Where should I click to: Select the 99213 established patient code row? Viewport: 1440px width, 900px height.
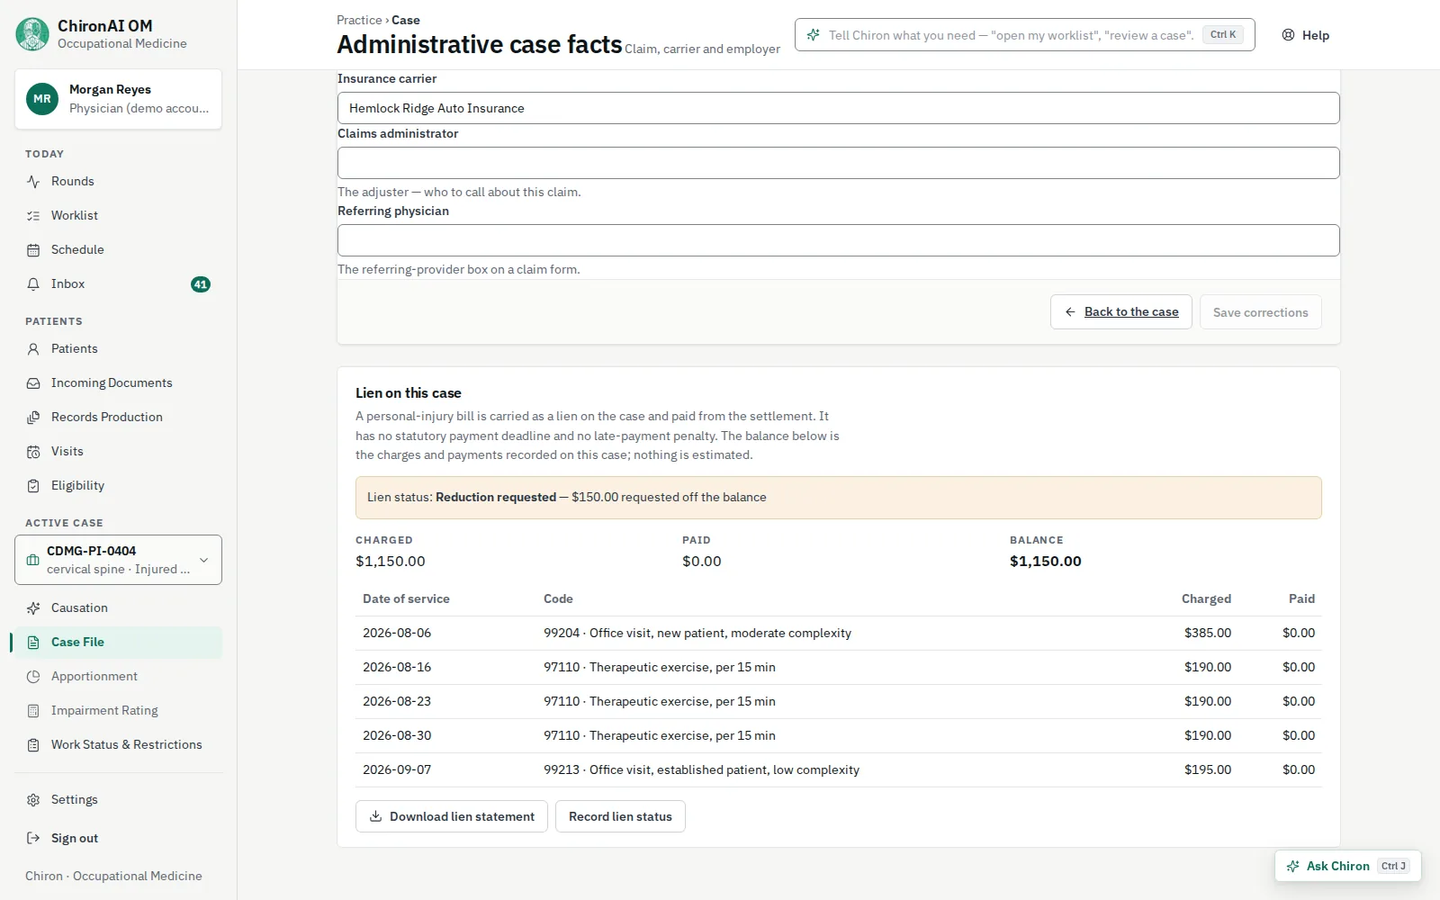(x=838, y=770)
